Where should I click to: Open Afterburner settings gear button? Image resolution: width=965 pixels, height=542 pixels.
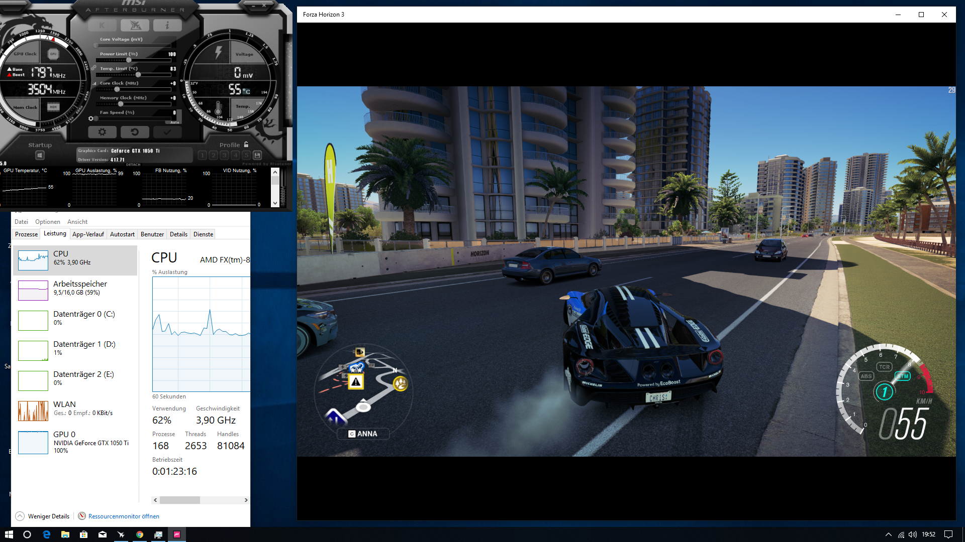pyautogui.click(x=102, y=132)
